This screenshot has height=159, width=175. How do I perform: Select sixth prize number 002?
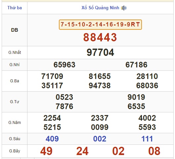pos(100,139)
